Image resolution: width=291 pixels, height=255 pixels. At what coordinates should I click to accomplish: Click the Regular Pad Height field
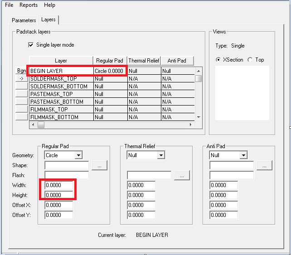[59, 195]
